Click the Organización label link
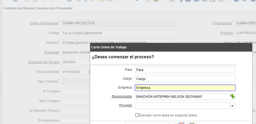Screen dimensions: 256x124 point(222,23)
